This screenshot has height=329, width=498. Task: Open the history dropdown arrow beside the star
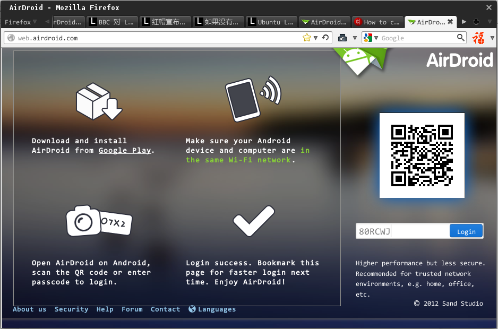(316, 38)
